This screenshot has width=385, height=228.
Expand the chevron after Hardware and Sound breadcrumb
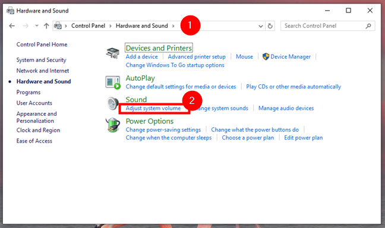pos(173,26)
